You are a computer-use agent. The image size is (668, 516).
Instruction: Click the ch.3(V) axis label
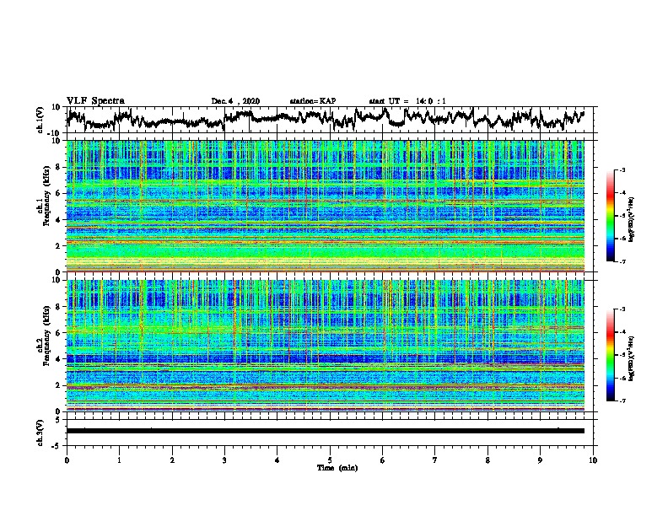[x=40, y=433]
